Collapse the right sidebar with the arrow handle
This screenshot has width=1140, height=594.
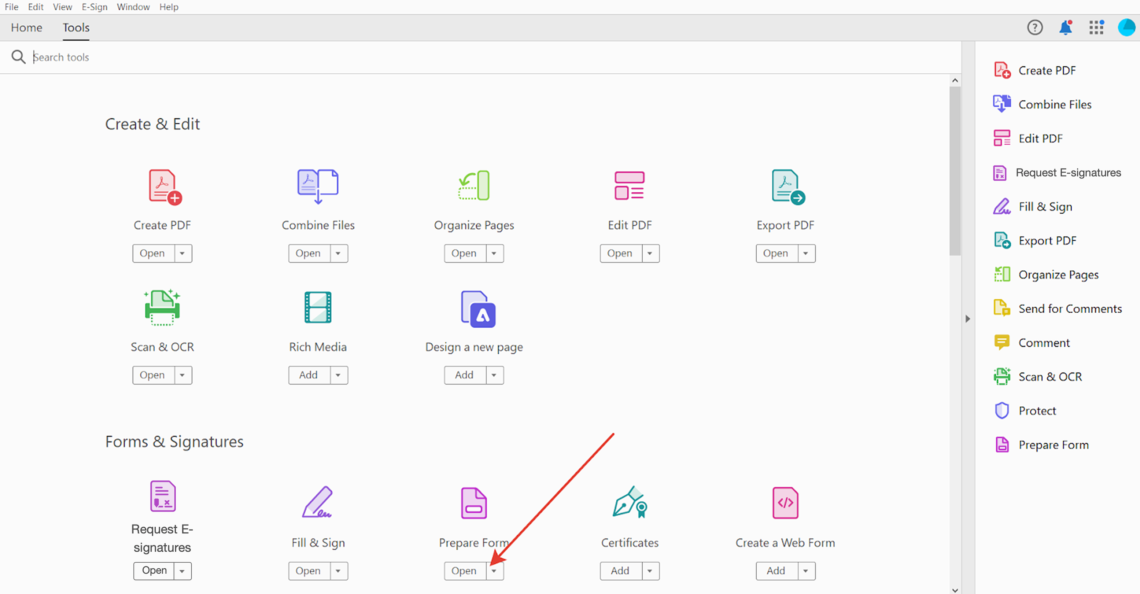(968, 319)
